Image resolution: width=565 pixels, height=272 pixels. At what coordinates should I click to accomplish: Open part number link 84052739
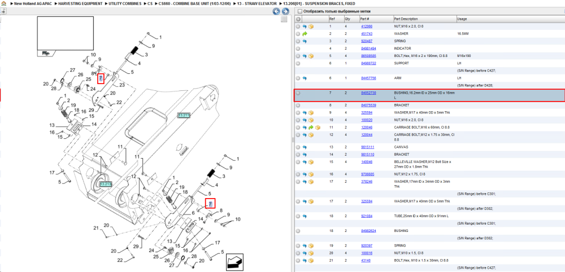tap(368, 93)
